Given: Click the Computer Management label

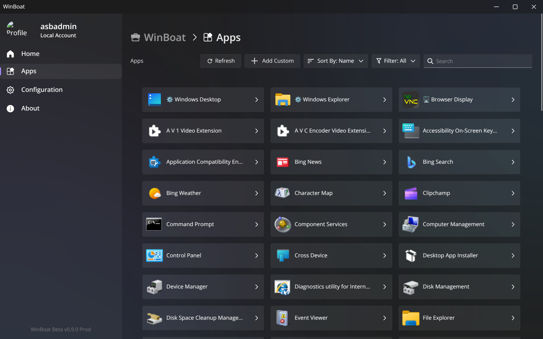Looking at the screenshot, I should click(453, 224).
